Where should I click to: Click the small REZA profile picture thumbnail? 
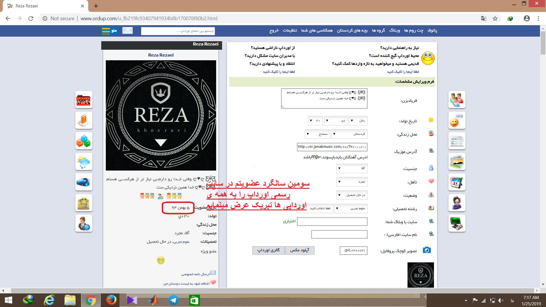click(x=421, y=275)
